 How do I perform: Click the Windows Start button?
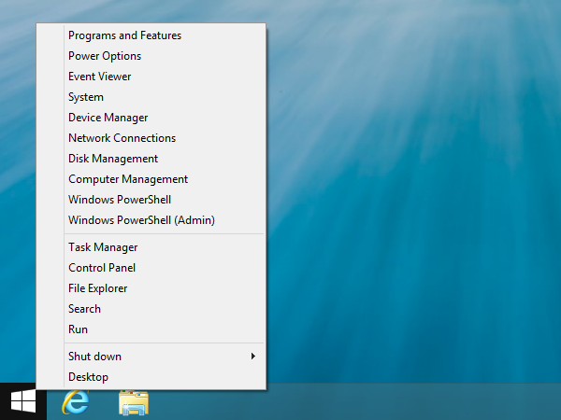(x=22, y=401)
